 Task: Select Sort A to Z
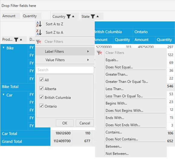65,24
